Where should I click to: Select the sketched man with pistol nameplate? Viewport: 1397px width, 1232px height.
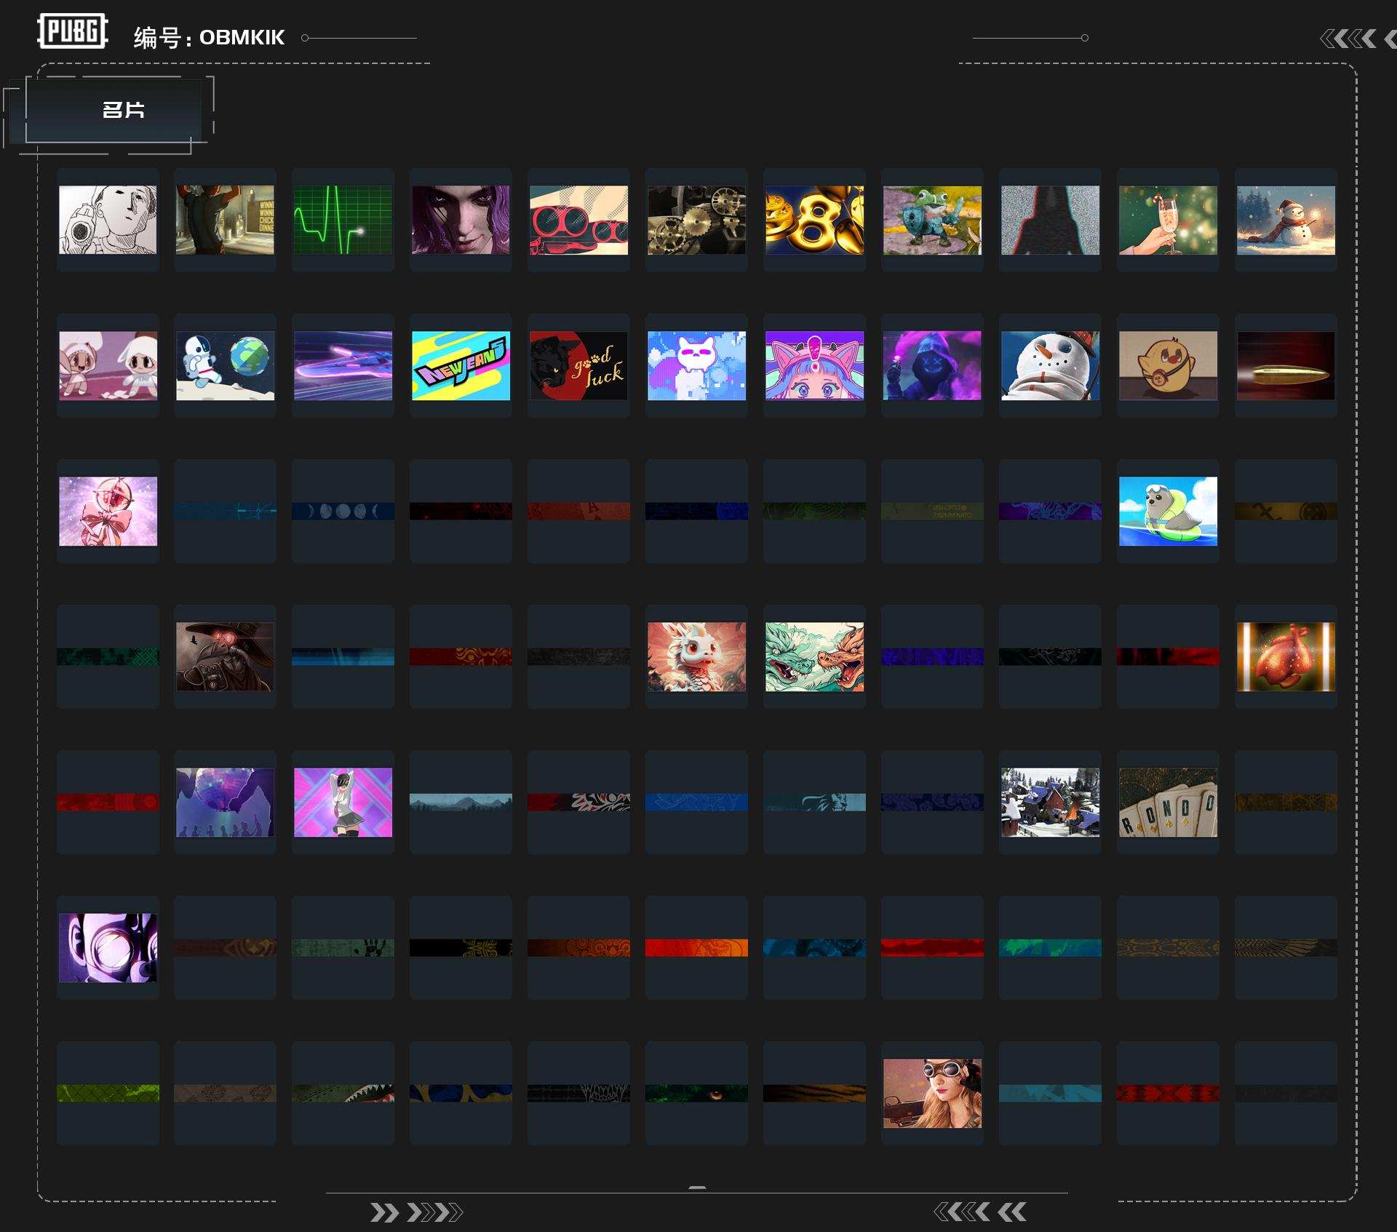click(108, 220)
